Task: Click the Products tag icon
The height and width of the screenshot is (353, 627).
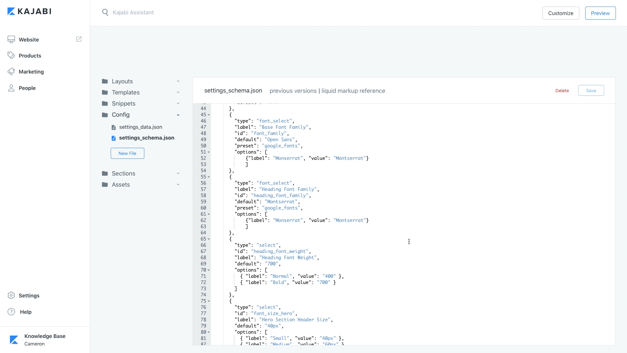Action: point(11,56)
